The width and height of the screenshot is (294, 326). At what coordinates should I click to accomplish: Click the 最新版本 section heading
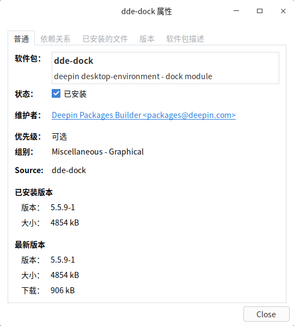tap(30, 245)
